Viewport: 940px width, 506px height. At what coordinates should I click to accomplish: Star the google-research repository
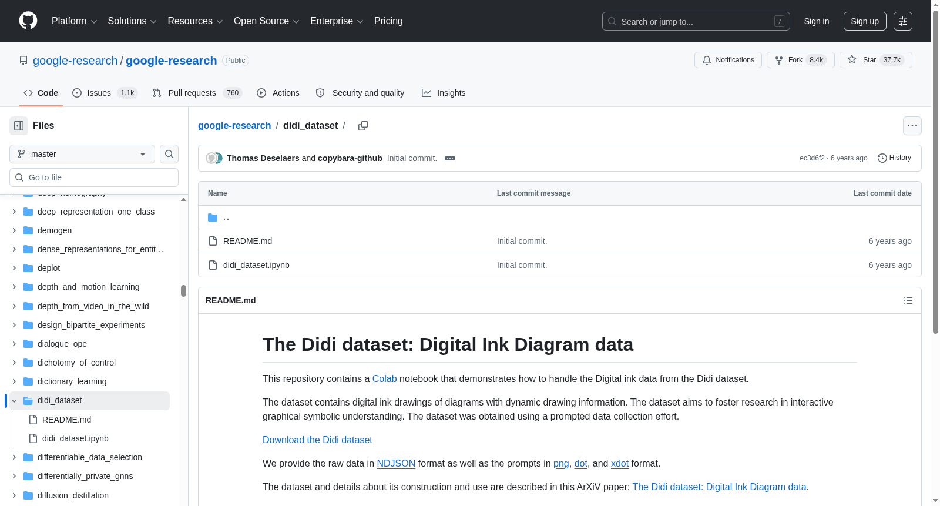[x=876, y=60]
